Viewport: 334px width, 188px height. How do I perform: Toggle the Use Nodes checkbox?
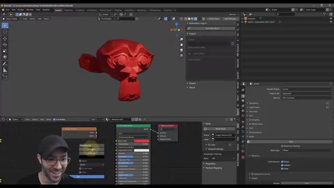tap(54, 120)
